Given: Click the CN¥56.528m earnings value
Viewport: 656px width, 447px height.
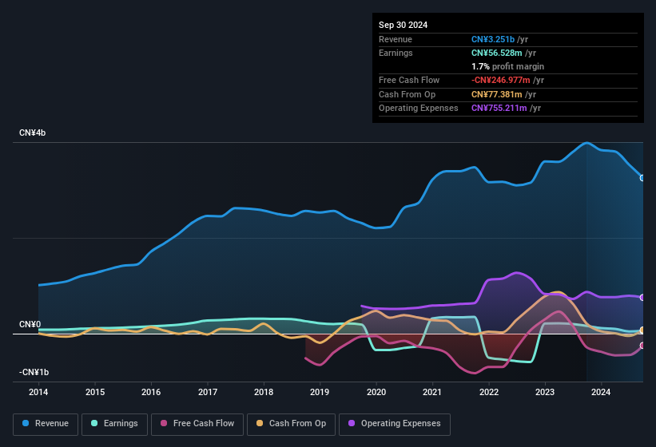Looking at the screenshot, I should pyautogui.click(x=497, y=53).
